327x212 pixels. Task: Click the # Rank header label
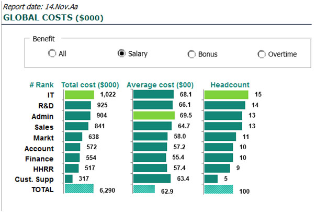41,85
